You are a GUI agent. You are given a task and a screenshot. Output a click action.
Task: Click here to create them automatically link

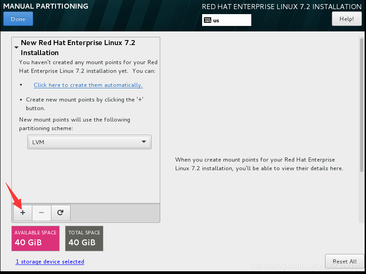click(x=88, y=85)
